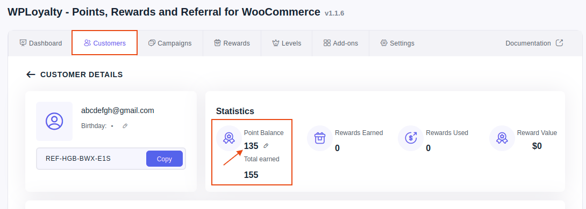Viewport: 586px width, 209px height.
Task: Open the Campaigns tab
Action: point(170,43)
